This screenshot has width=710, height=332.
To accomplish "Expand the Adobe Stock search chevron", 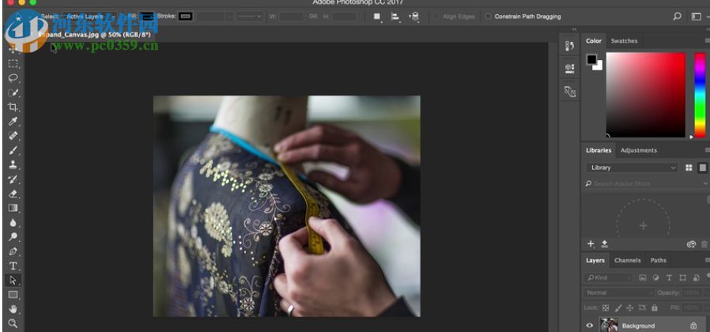I will point(705,183).
